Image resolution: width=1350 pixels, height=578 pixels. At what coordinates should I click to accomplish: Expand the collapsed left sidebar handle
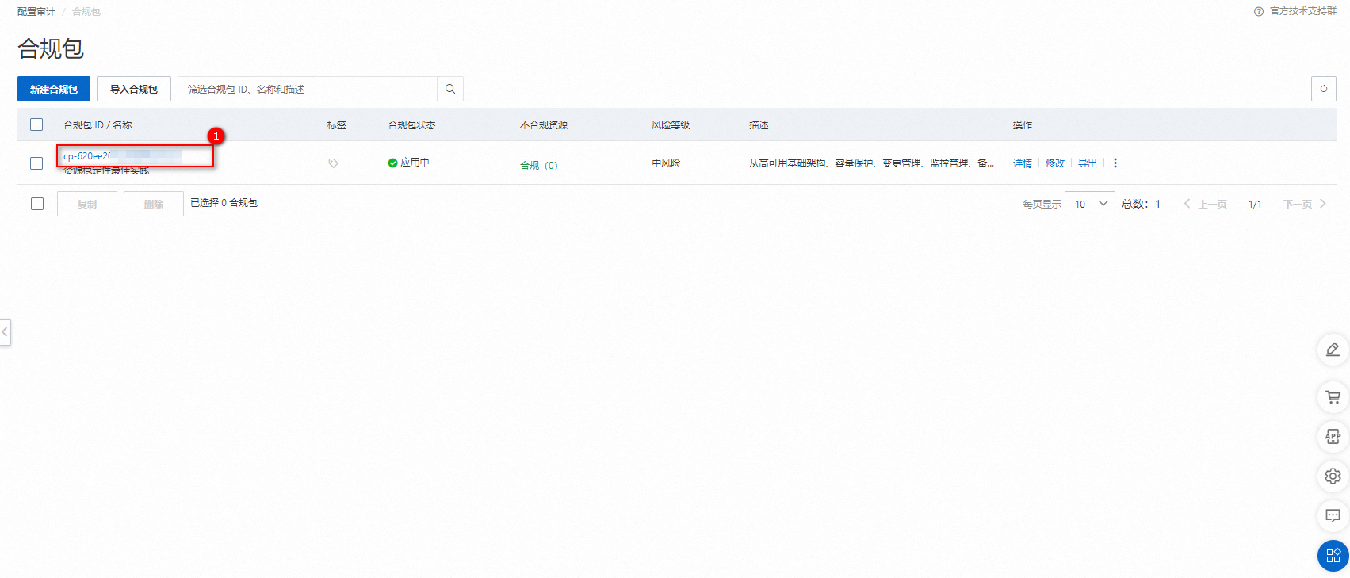pyautogui.click(x=5, y=331)
